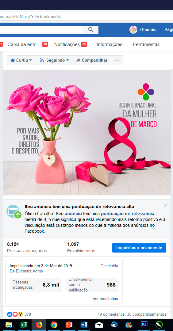173x331 pixels.
Task: Click Impulsionar novamente button
Action: (x=139, y=248)
